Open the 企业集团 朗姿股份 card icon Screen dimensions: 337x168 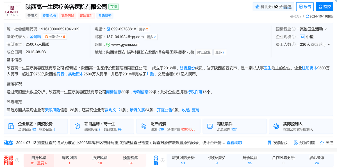pos(11,126)
